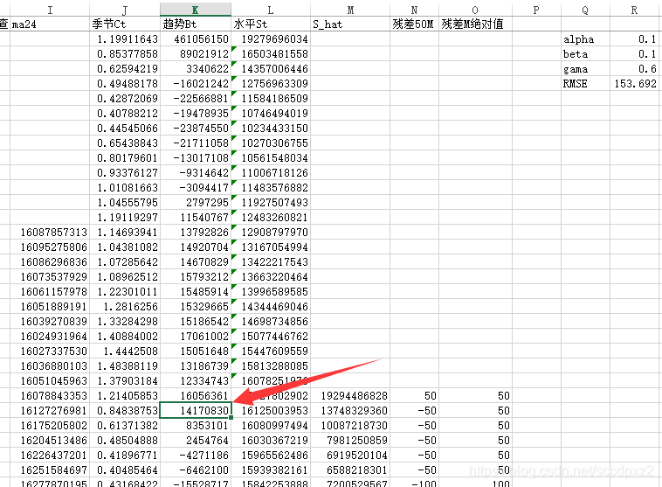Select cell containing 13663220464
Image resolution: width=662 pixels, height=487 pixels.
pos(271,276)
